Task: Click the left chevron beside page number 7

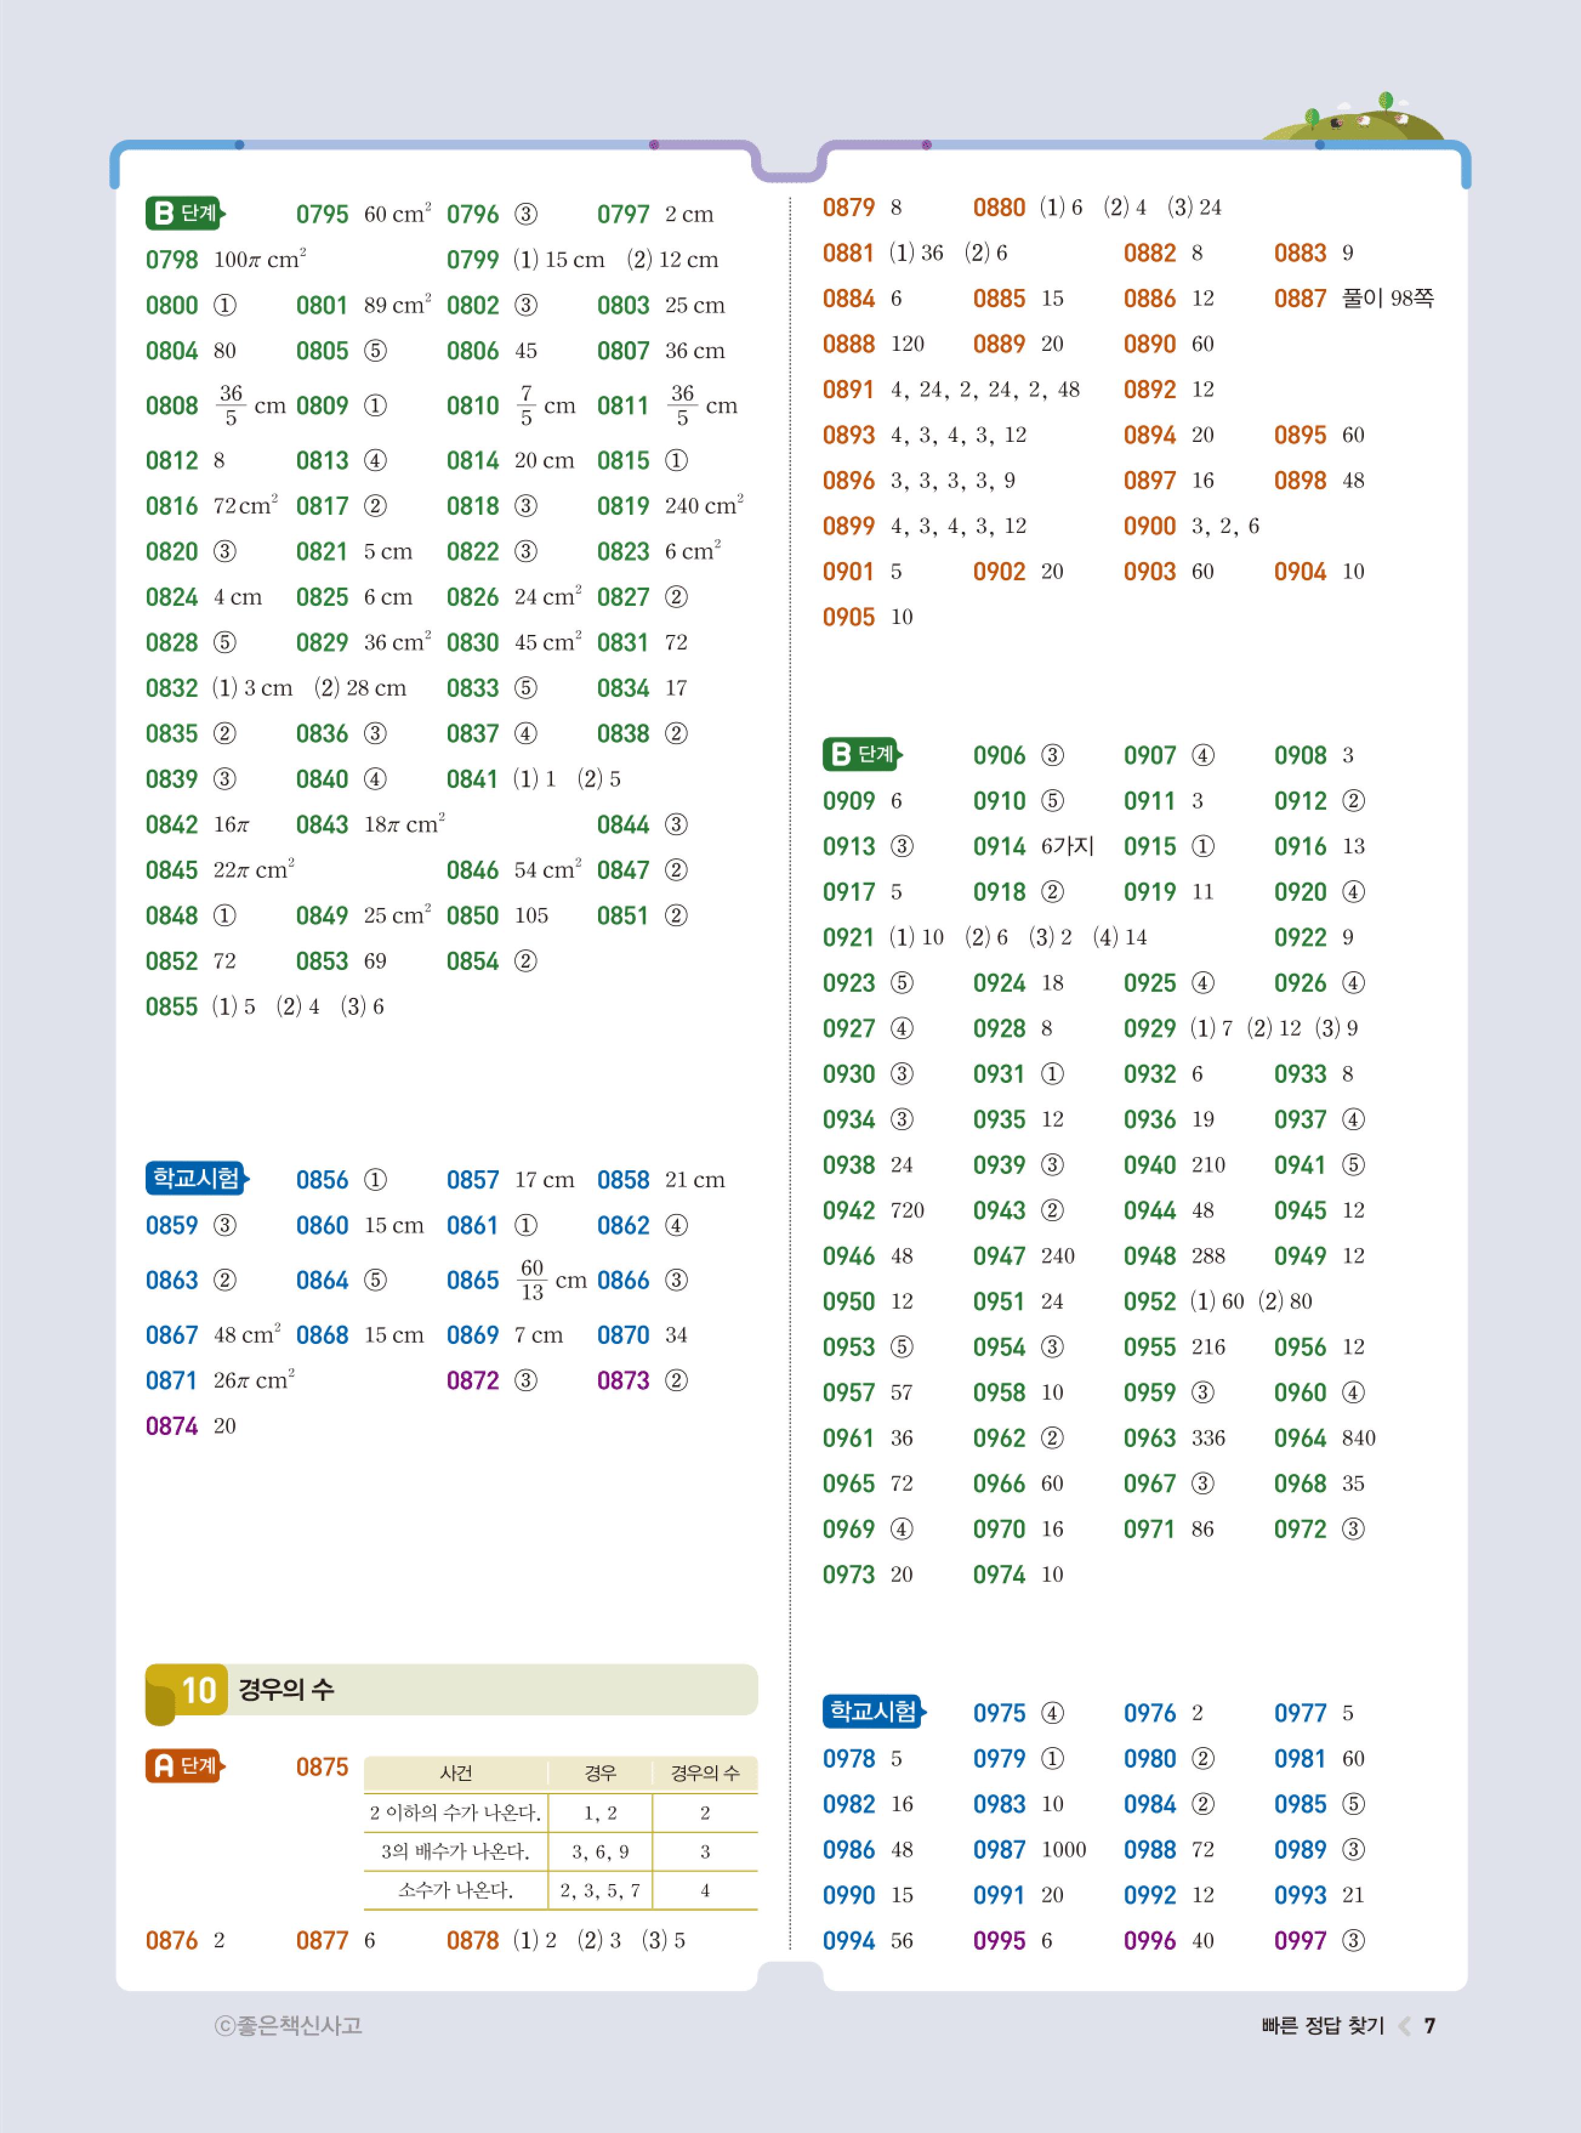Action: pos(1404,2025)
